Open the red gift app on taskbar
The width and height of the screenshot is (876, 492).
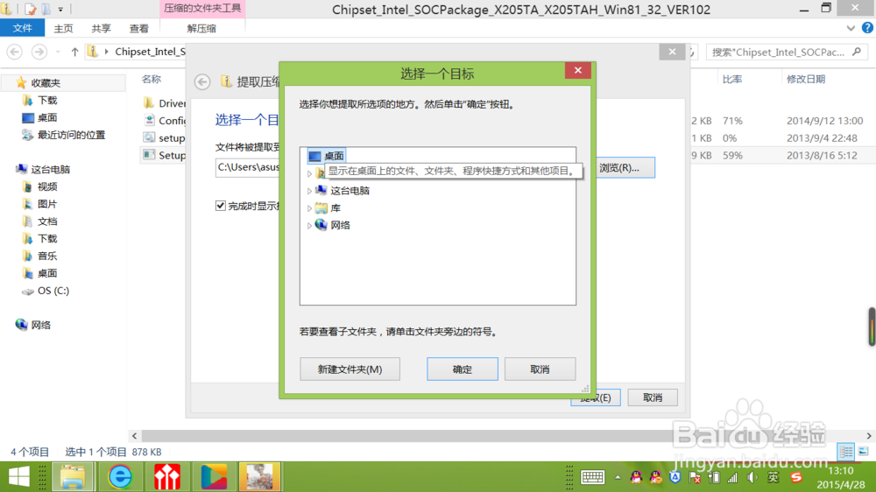pos(166,477)
